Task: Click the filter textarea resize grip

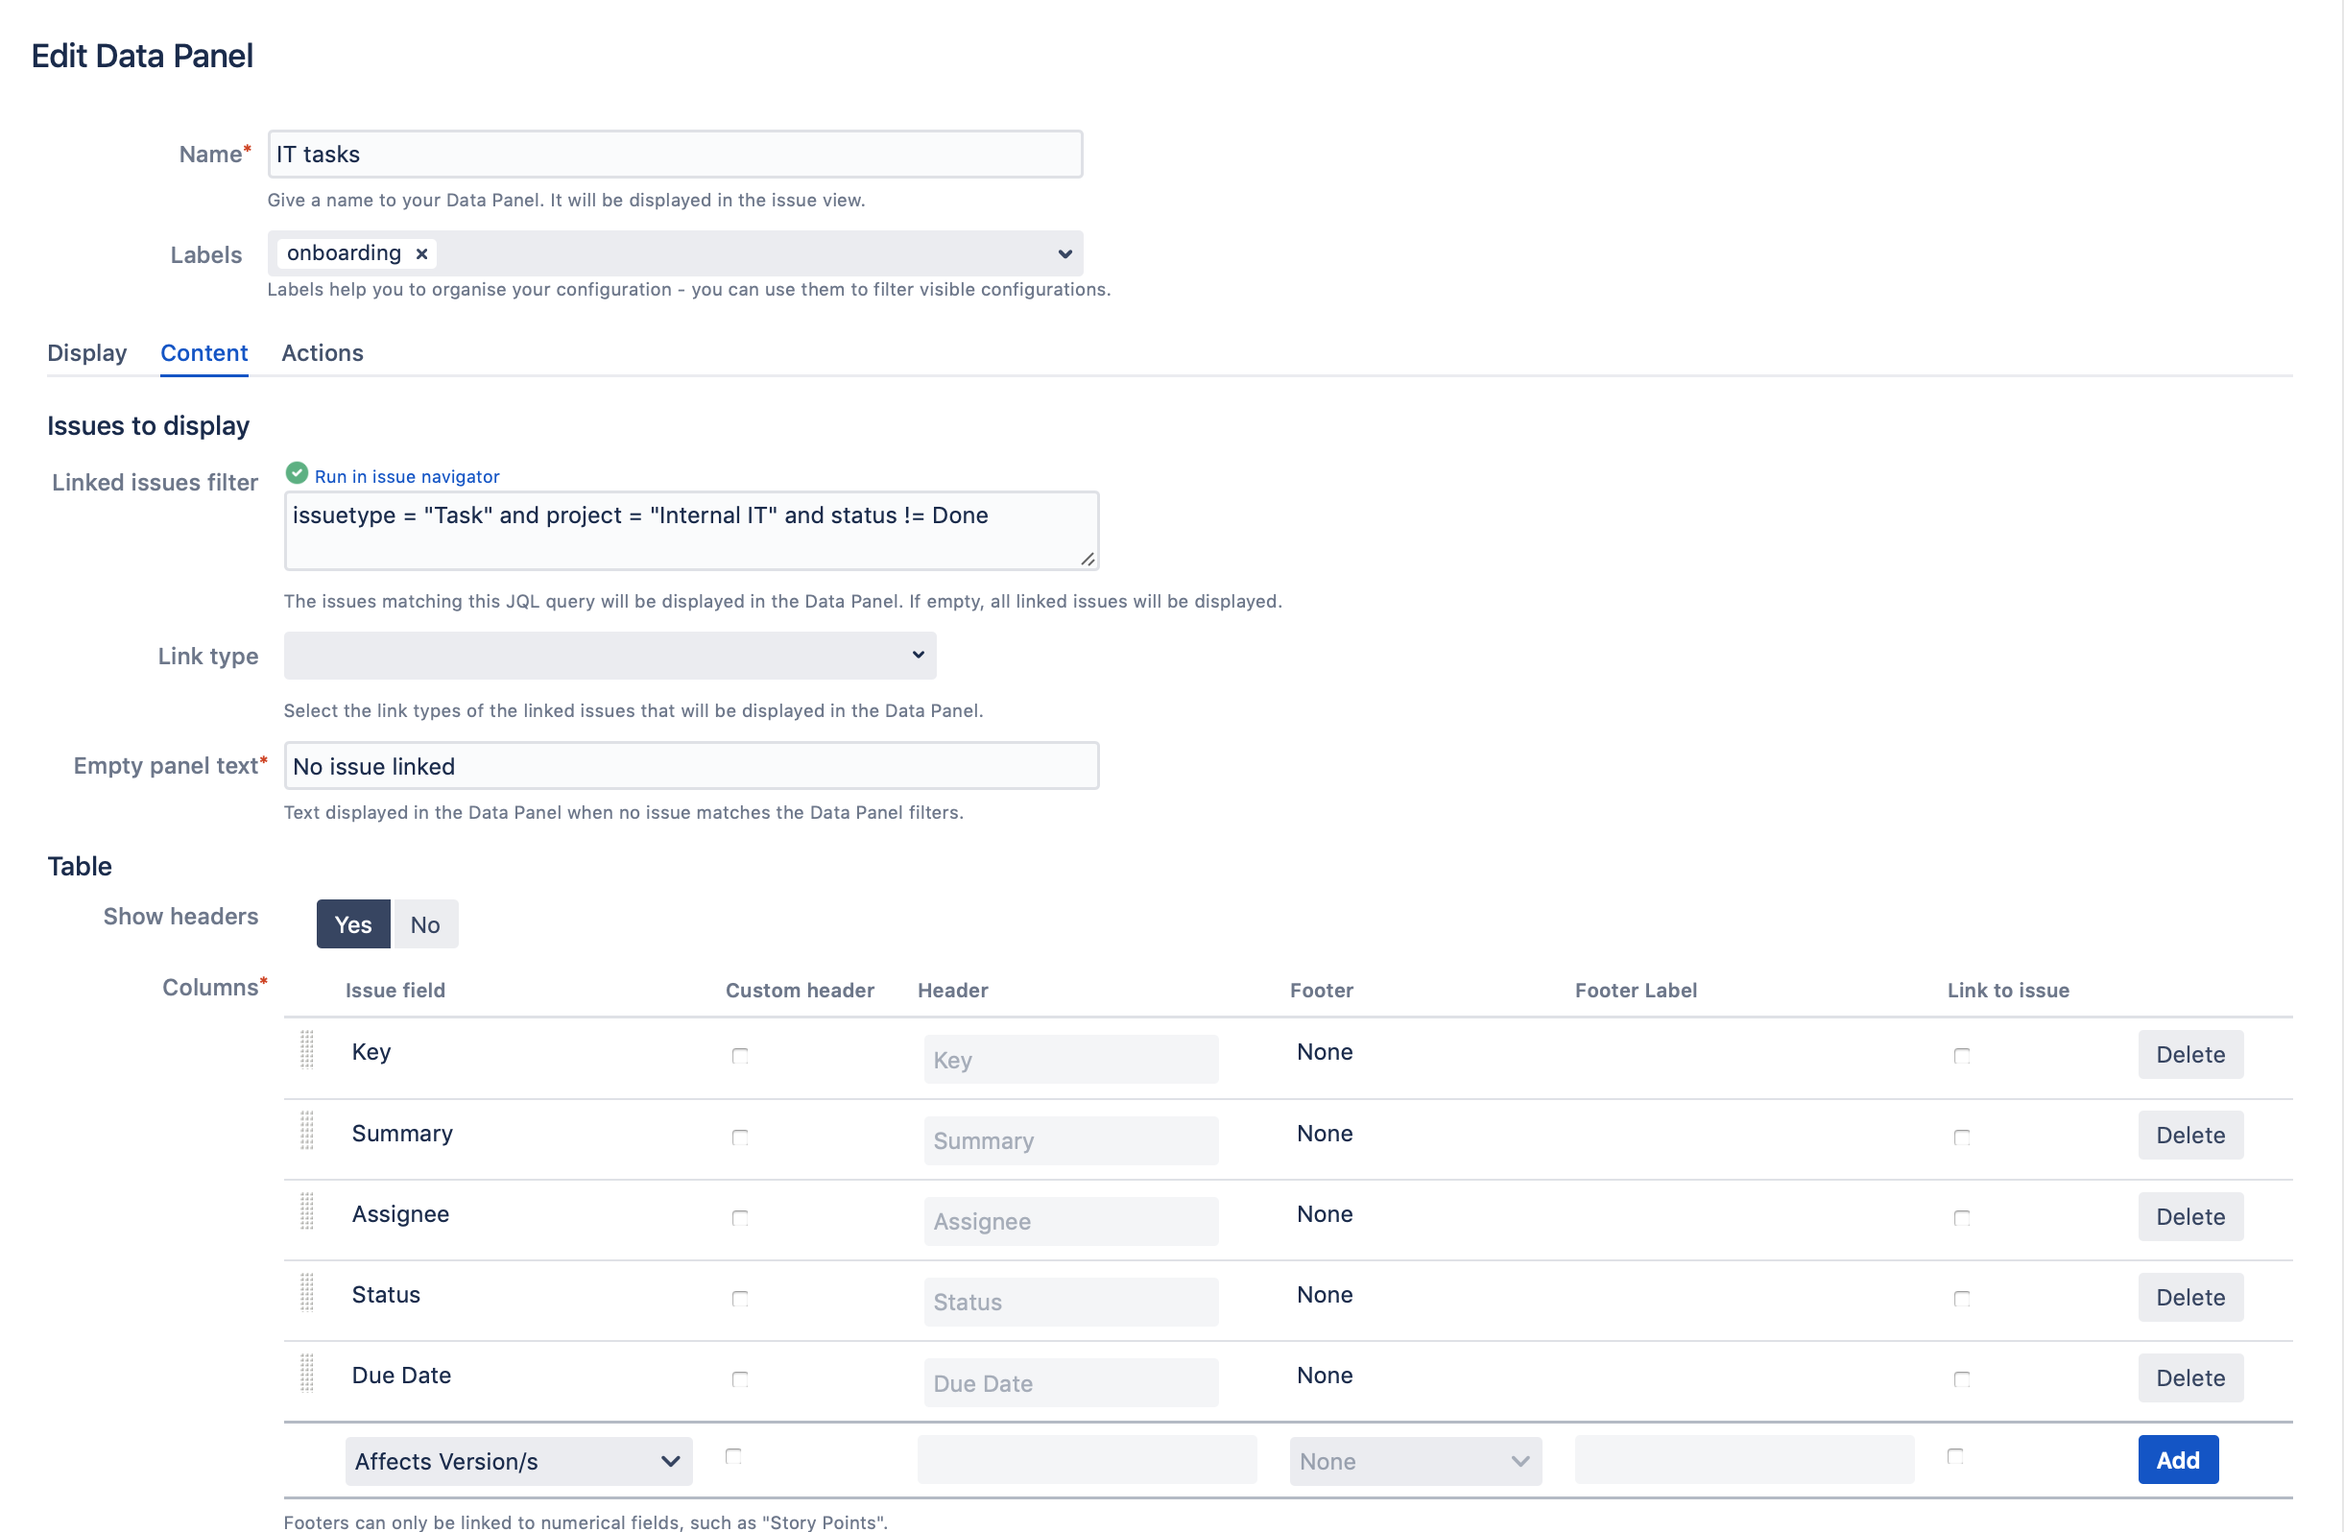Action: (x=1088, y=559)
